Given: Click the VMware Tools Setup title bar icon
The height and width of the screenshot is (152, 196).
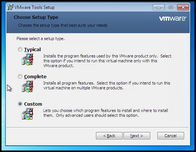Looking at the screenshot, I should click(x=10, y=7).
